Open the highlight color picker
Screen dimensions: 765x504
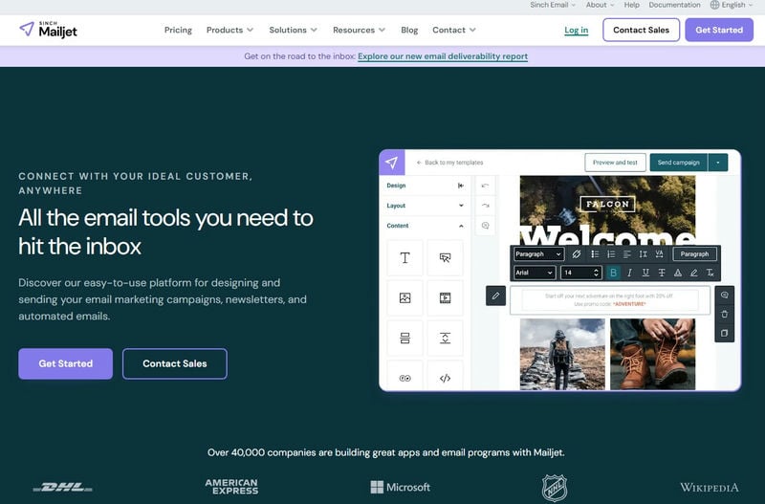click(x=694, y=273)
